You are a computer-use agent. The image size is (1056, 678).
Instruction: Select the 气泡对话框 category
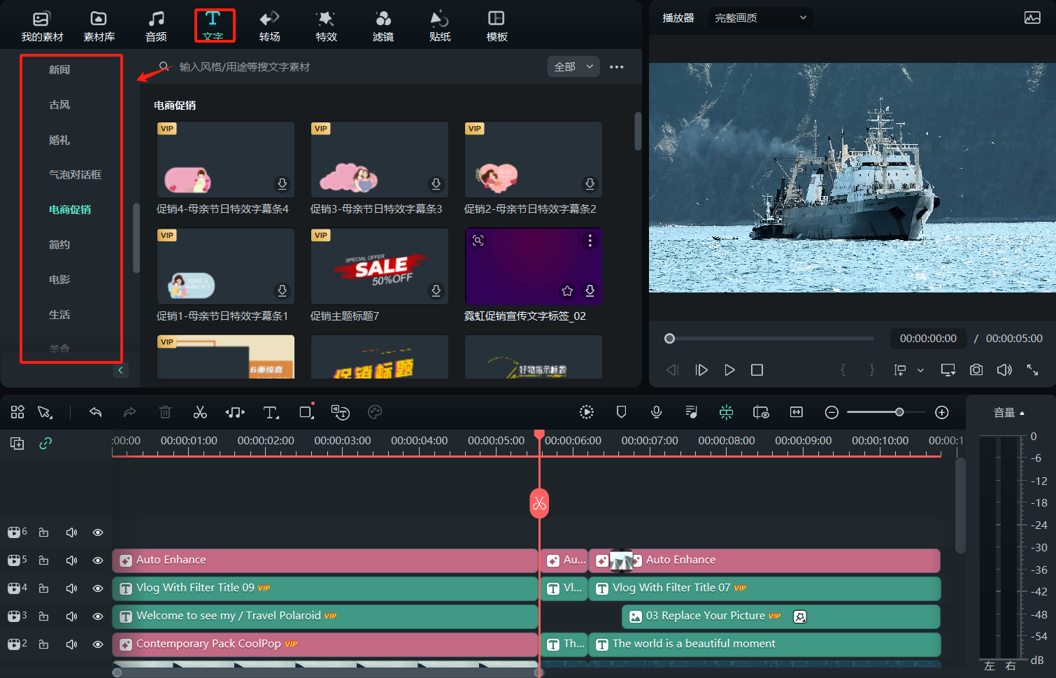click(75, 174)
